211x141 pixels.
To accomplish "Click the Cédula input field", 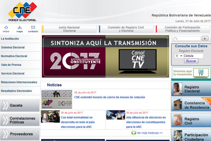I will (x=193, y=56).
